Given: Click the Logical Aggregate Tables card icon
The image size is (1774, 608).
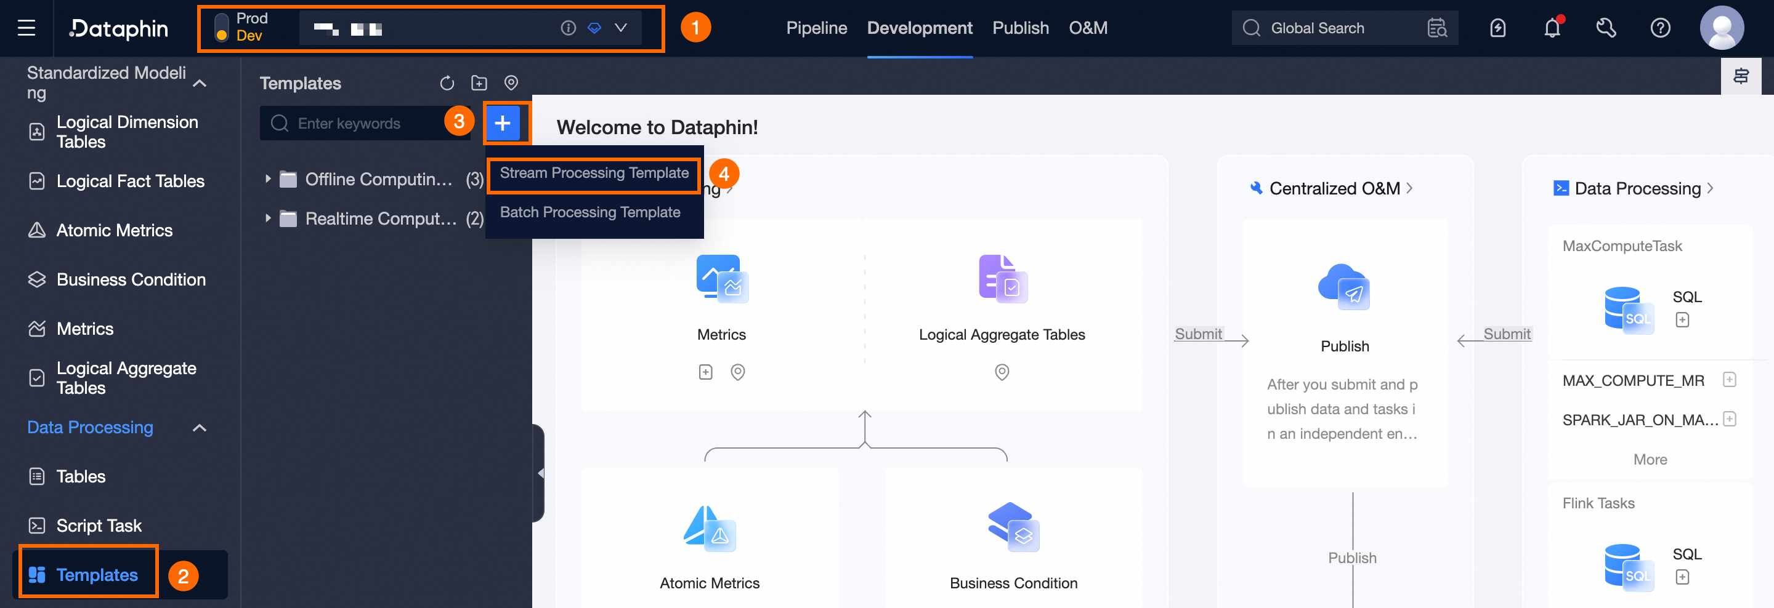Looking at the screenshot, I should point(1003,279).
